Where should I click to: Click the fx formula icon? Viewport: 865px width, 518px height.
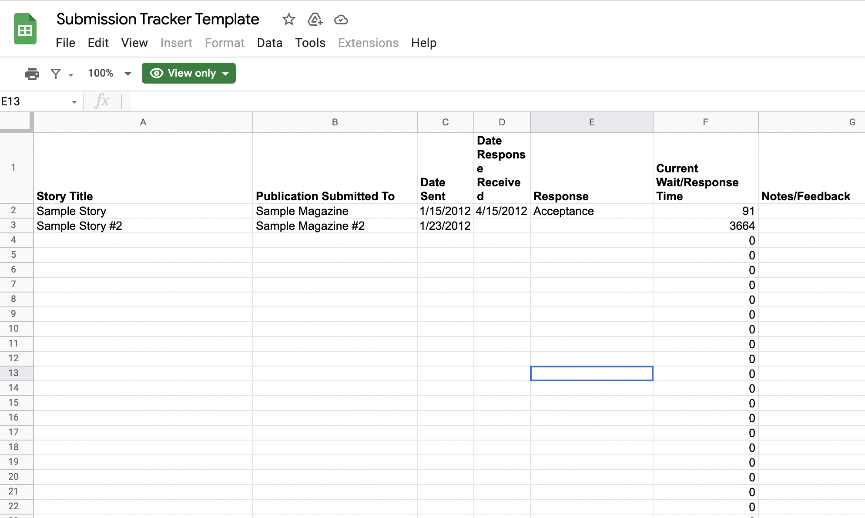coord(102,101)
